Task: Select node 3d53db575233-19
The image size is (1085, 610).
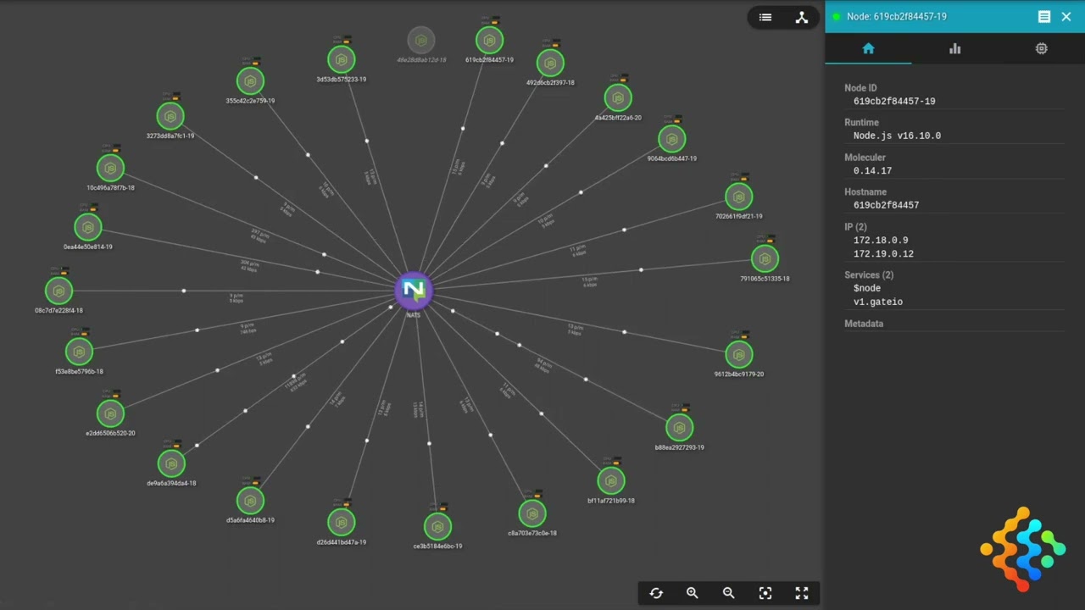Action: pos(341,59)
